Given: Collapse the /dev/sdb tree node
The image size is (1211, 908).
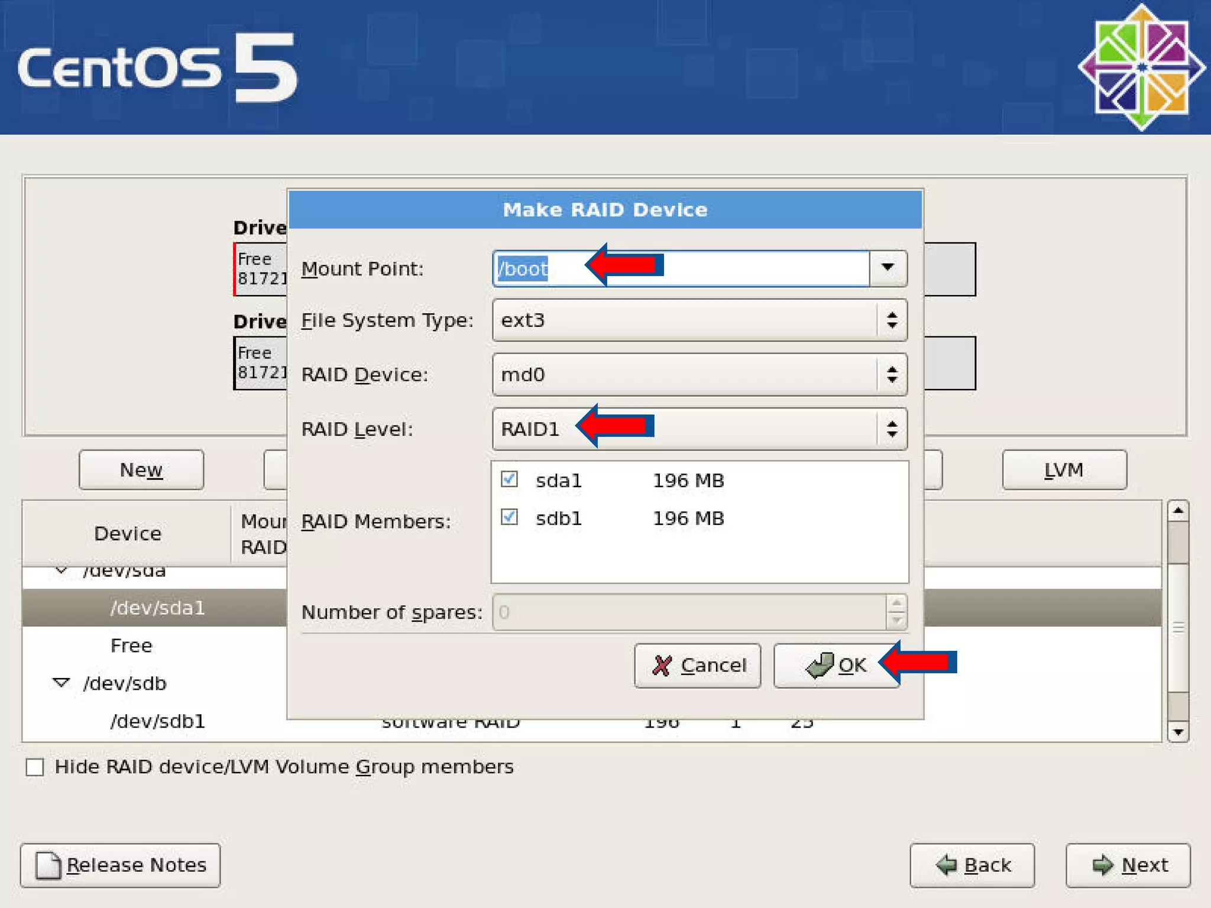Looking at the screenshot, I should tap(61, 683).
